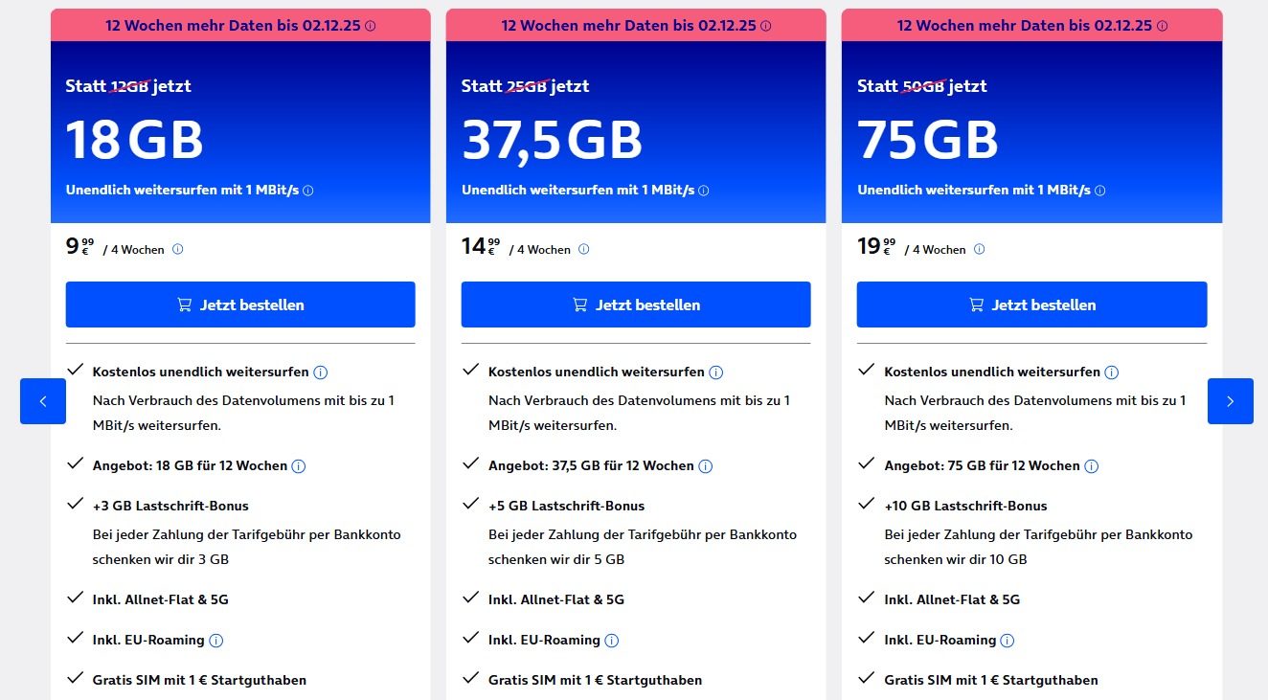This screenshot has height=700, width=1268.
Task: Click info icon in 75 GB plan's pink promo banner
Action: point(1163,26)
